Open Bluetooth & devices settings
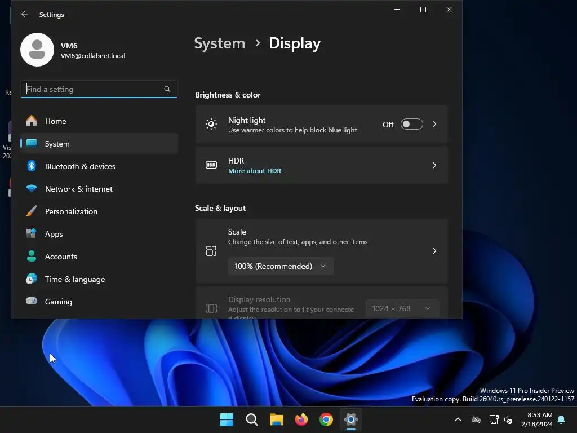This screenshot has height=433, width=577. click(99, 166)
